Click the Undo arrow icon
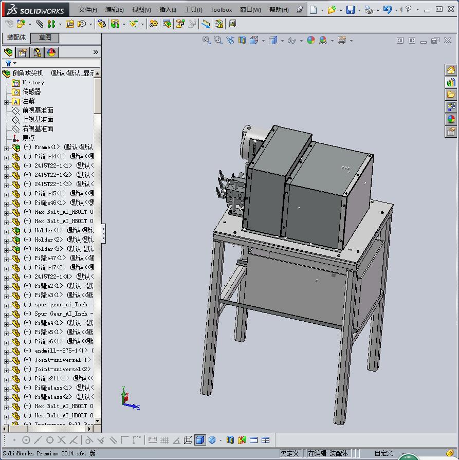The image size is (459, 460). [387, 10]
